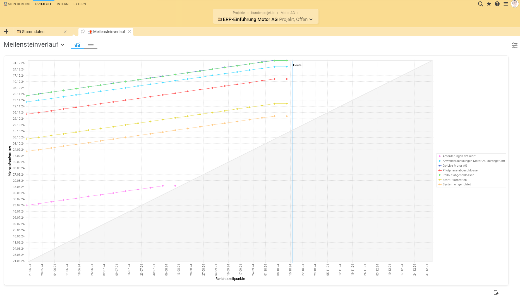Open the PROJEKTE menu
The width and height of the screenshot is (520, 302).
[x=44, y=4]
